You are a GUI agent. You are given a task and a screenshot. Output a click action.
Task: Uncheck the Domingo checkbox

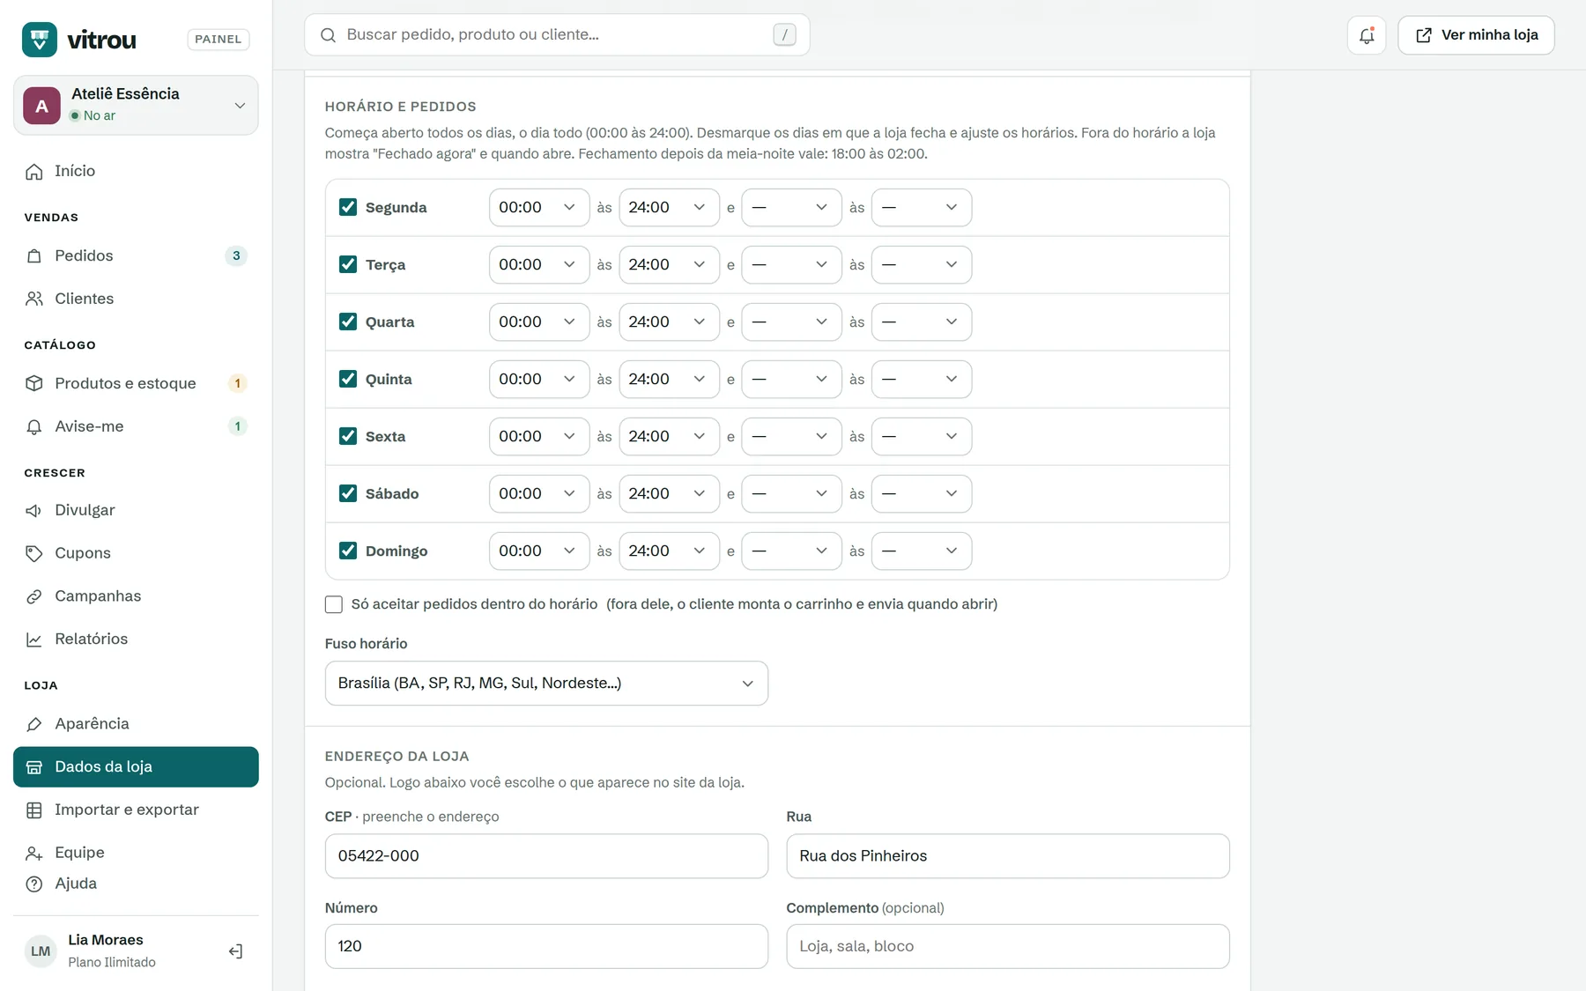(348, 551)
